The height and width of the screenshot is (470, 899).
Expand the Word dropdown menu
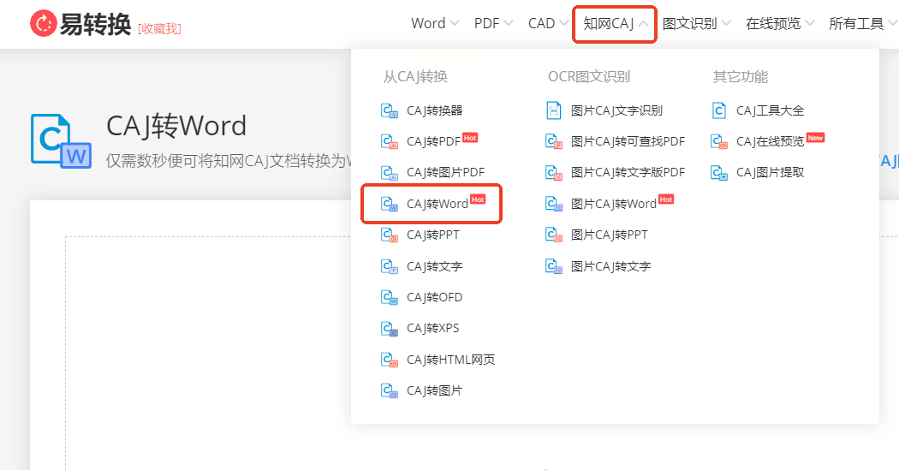point(435,23)
